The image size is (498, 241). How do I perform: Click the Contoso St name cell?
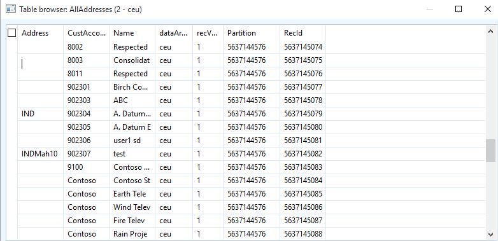point(132,181)
